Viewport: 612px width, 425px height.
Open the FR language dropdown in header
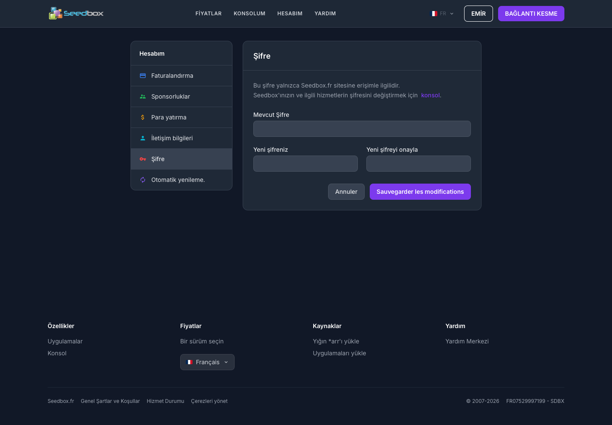(443, 14)
